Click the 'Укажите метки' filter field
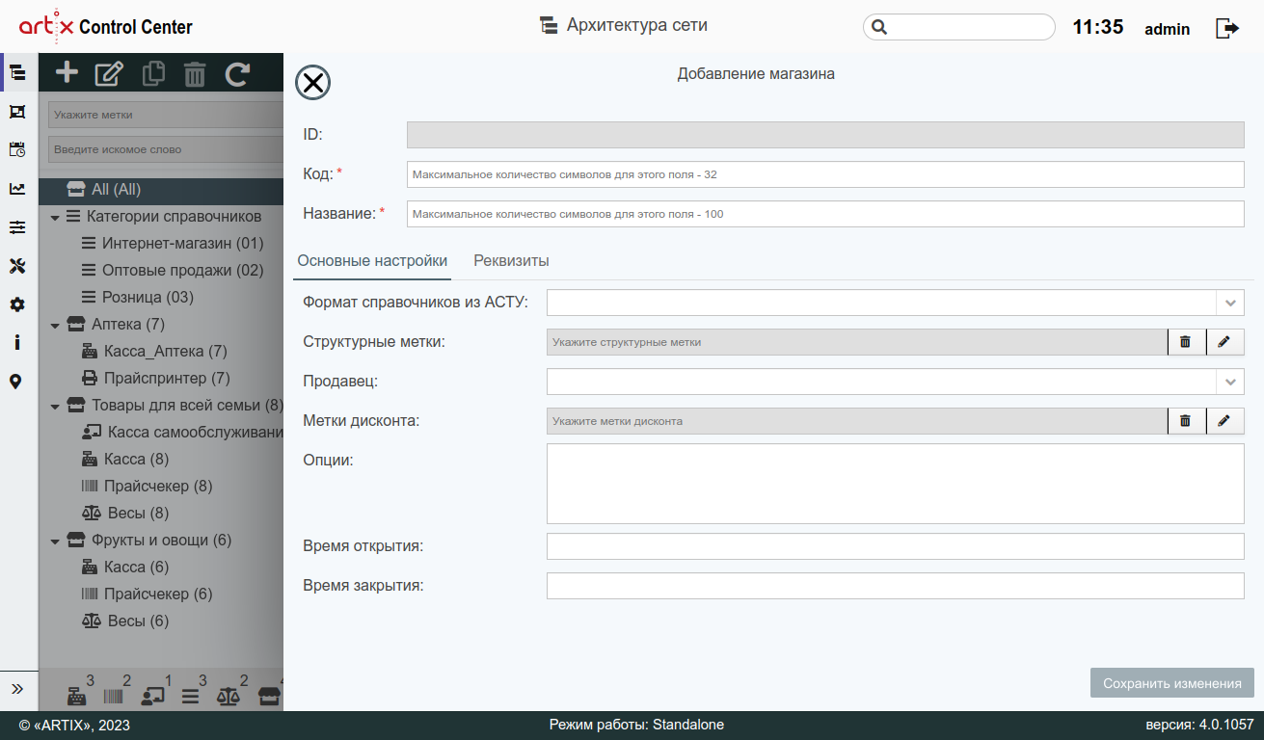This screenshot has width=1264, height=740. (x=166, y=115)
